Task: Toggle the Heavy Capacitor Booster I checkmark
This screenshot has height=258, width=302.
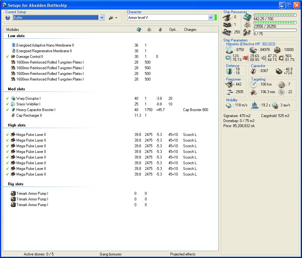Action: point(7,110)
